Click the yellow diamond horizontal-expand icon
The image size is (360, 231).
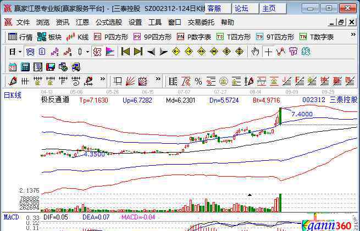201,52
